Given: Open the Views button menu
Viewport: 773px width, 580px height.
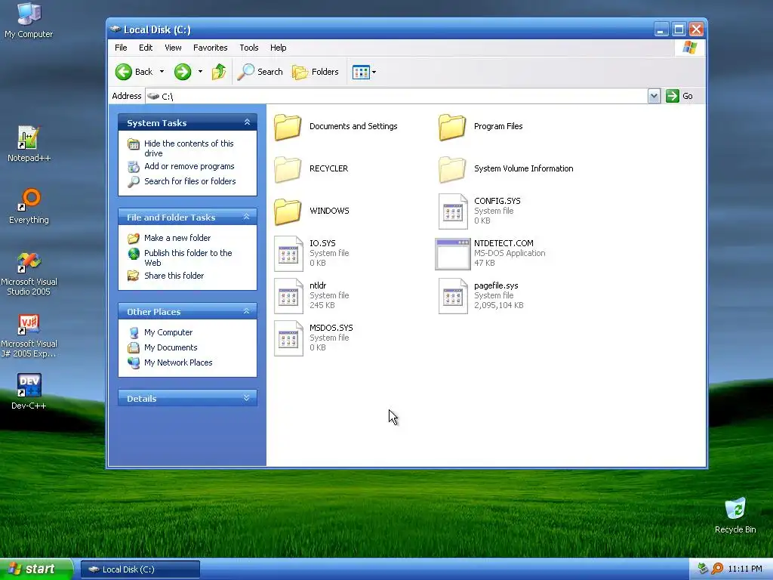Looking at the screenshot, I should (x=365, y=72).
